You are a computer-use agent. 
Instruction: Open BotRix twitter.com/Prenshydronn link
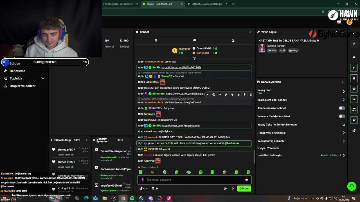coord(181,125)
